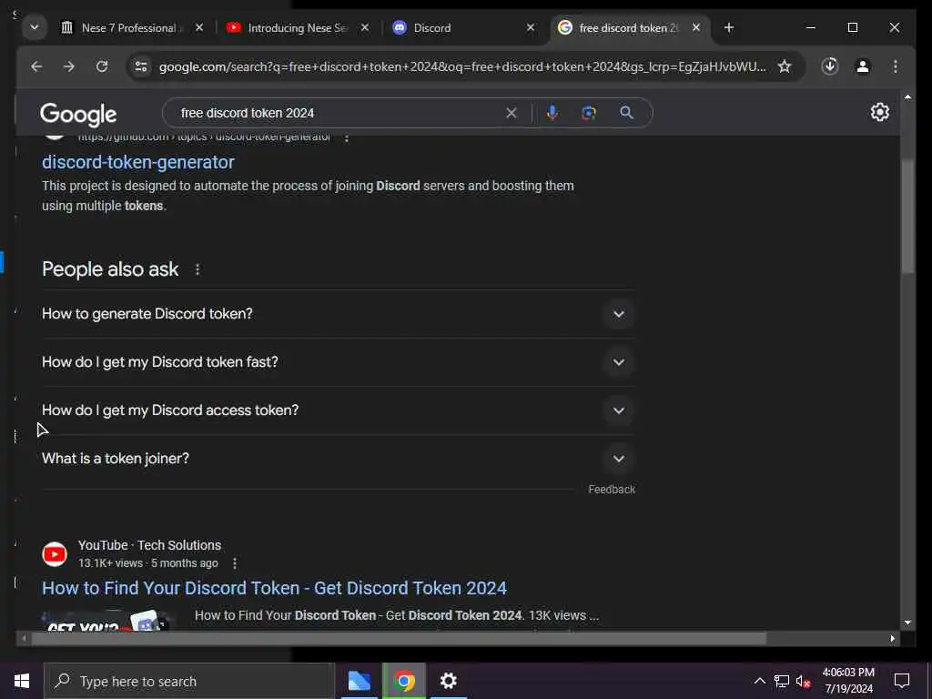The image size is (932, 699).
Task: Close the Discord tab
Action: point(531,27)
